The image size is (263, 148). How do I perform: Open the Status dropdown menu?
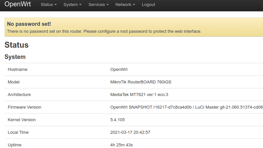click(49, 5)
